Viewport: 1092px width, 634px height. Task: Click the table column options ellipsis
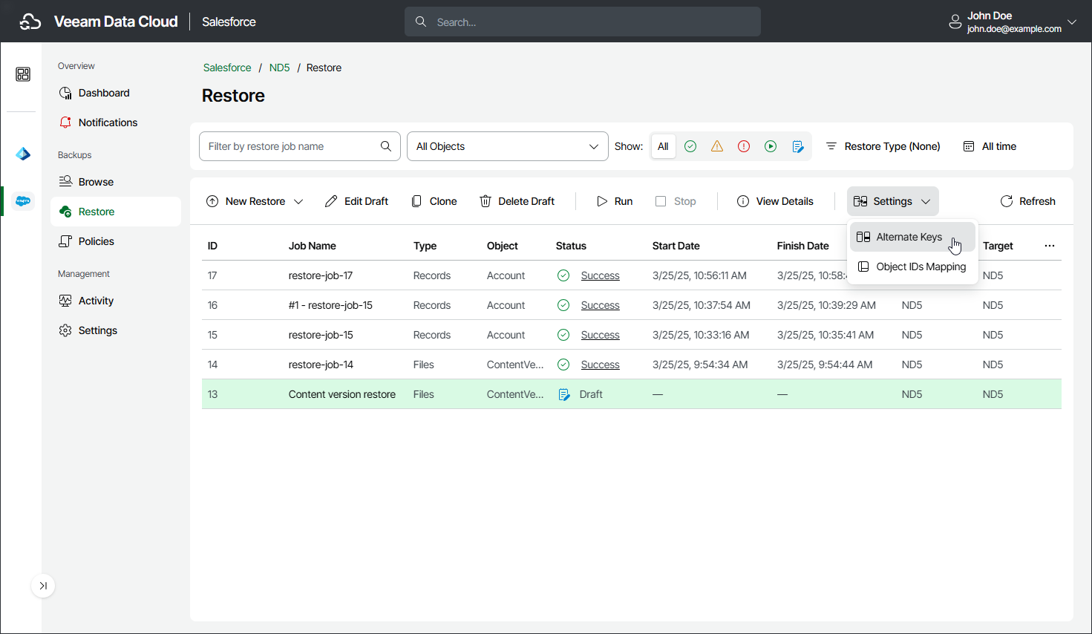[x=1050, y=246]
